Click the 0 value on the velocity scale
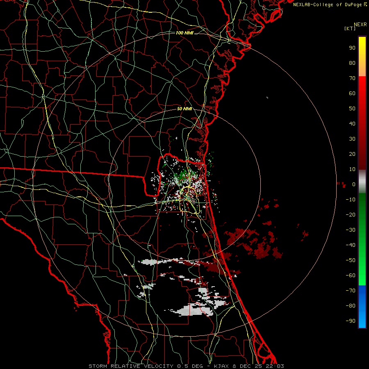 tap(353, 184)
